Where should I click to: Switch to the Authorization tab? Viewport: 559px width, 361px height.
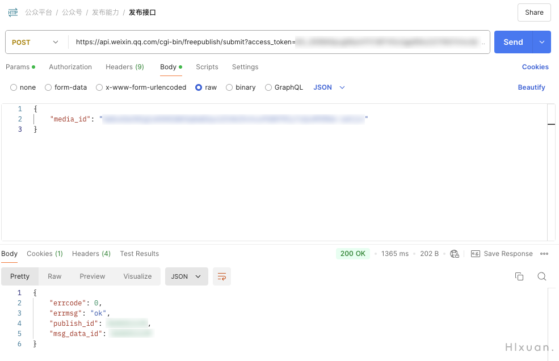point(70,67)
